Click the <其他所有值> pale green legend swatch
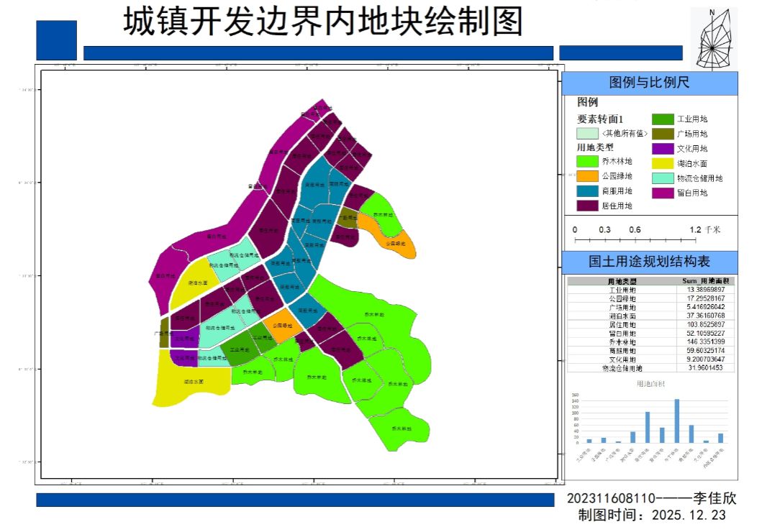 coord(587,134)
